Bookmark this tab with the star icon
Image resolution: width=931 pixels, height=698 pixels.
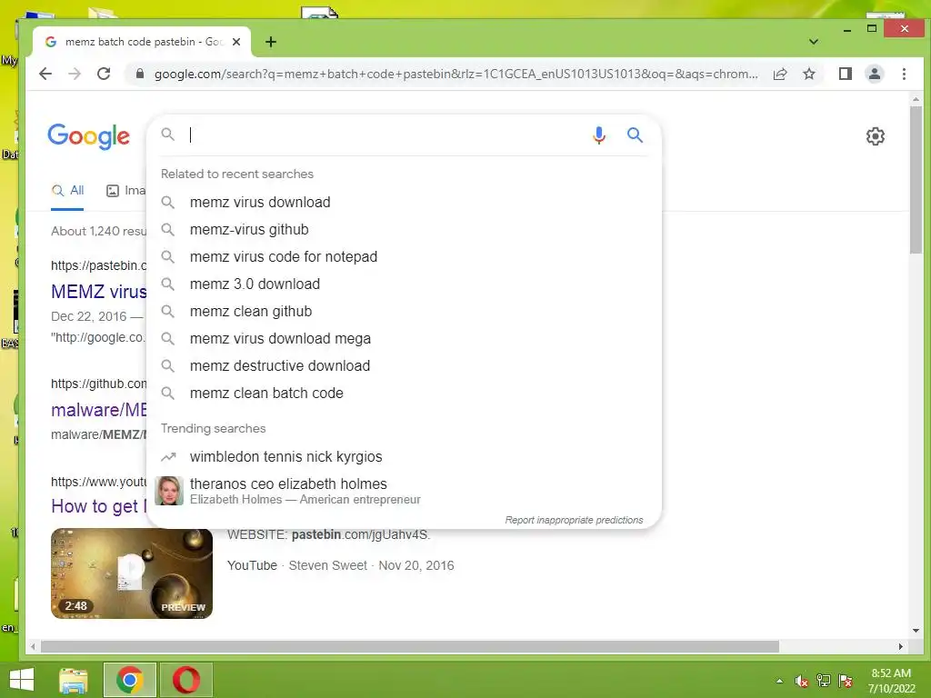coord(808,74)
